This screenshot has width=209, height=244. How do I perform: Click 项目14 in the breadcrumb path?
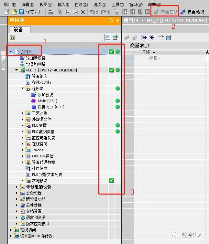131,20
